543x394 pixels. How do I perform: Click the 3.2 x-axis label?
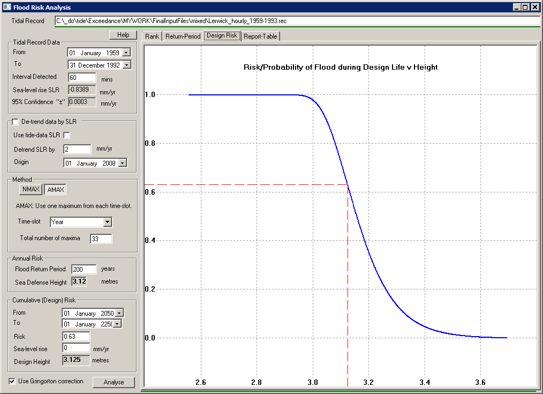[x=368, y=382]
